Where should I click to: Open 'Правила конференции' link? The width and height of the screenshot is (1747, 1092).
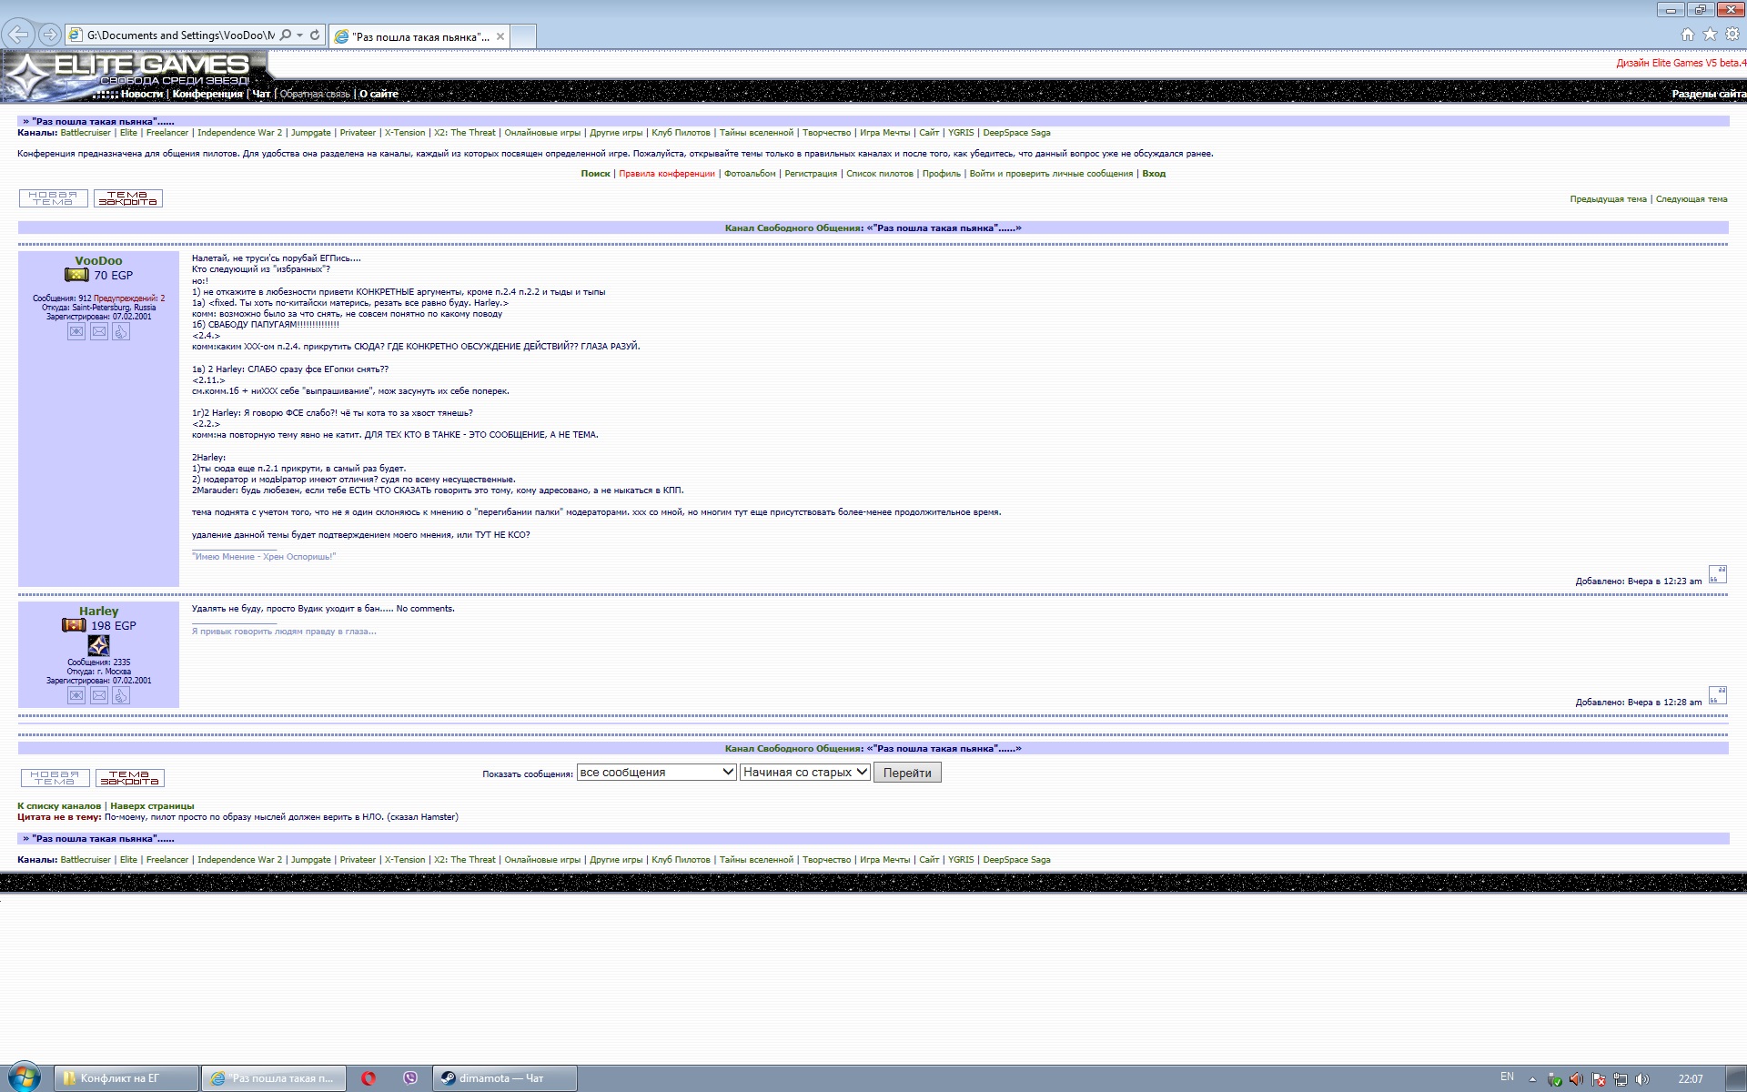(x=666, y=174)
